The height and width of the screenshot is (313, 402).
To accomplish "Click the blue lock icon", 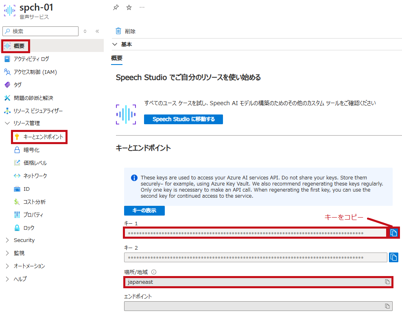I will click(x=17, y=228).
